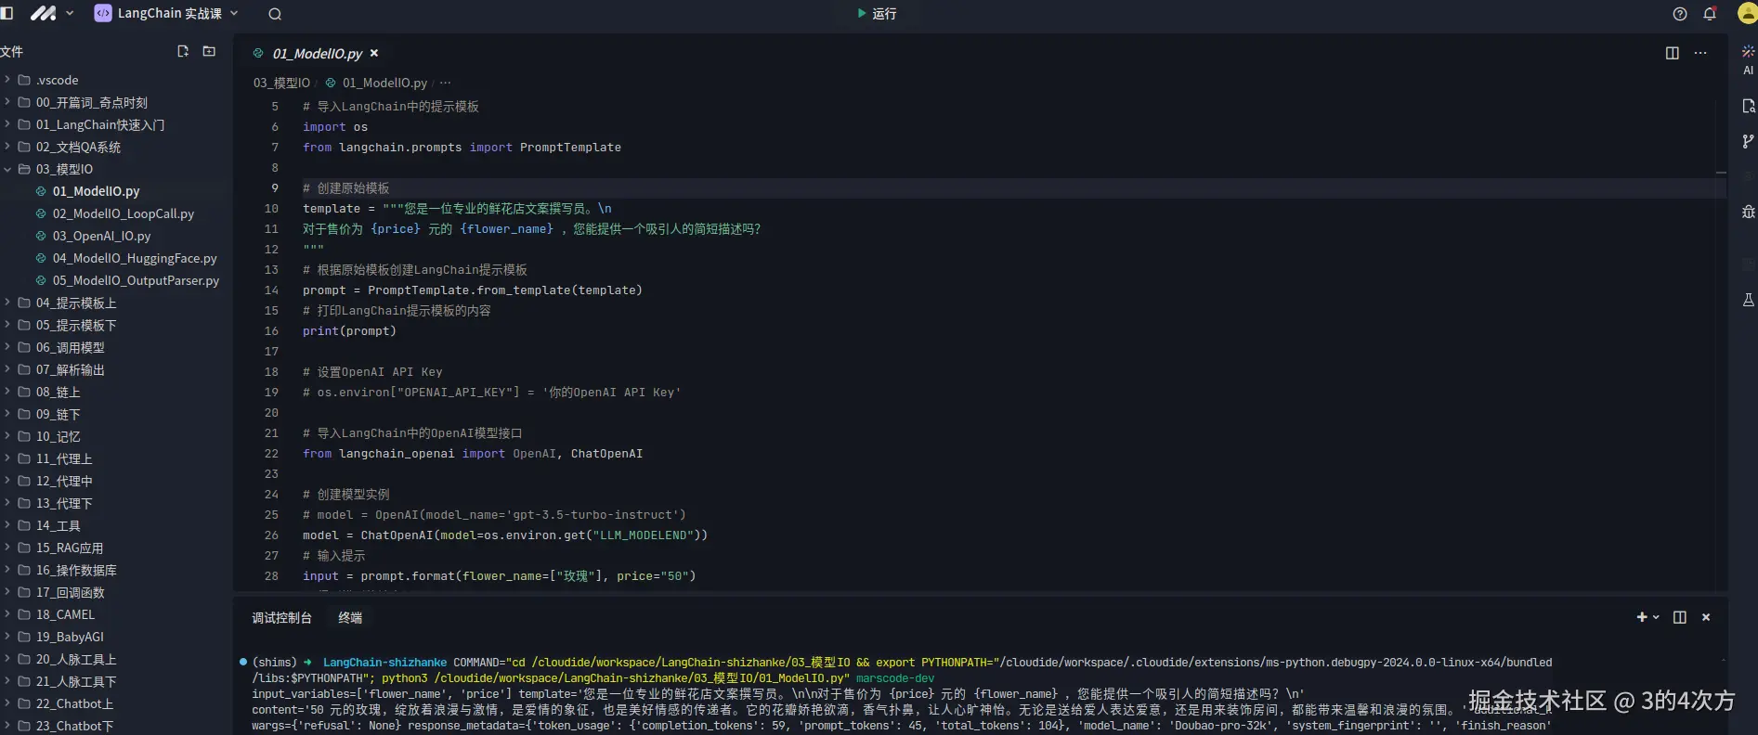Close the 01_ModelIO.py editor tab
1758x735 pixels.
(374, 54)
